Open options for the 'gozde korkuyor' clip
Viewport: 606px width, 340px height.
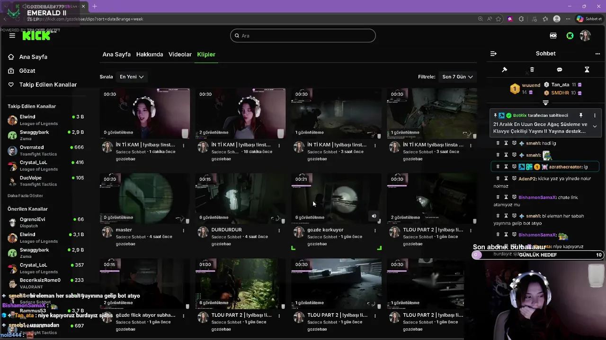pos(375,230)
